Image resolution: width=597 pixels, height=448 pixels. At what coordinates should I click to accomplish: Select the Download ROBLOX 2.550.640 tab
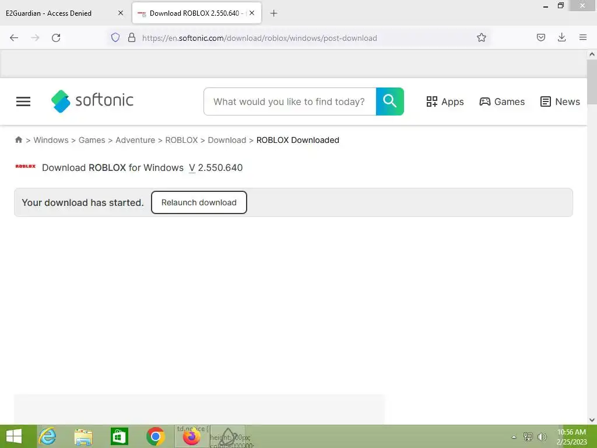coord(197,13)
